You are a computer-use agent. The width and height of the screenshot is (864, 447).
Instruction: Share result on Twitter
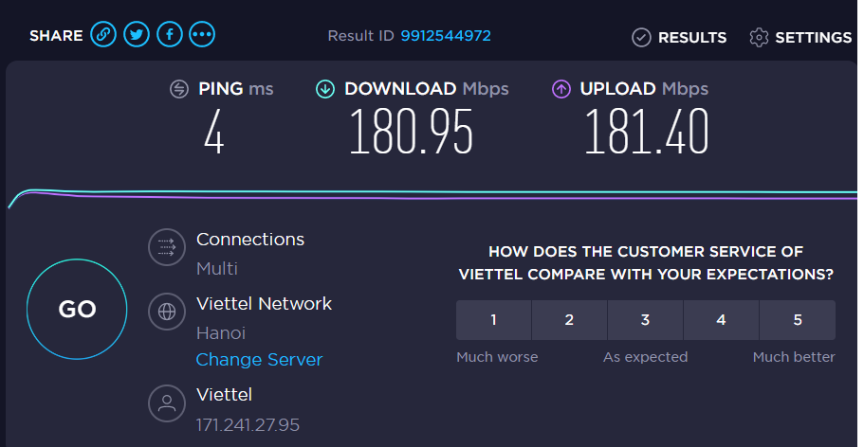(x=137, y=35)
